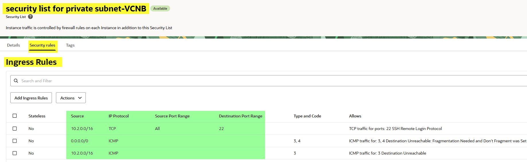
Task: Open the Security rules tab
Action: click(x=42, y=45)
